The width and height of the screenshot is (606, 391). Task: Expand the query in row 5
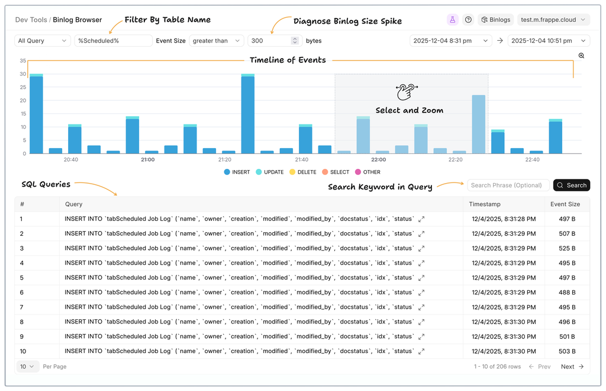pos(421,278)
